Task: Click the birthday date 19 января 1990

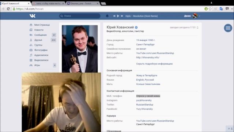Action: coord(146,40)
